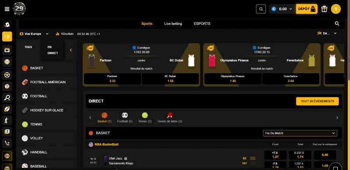Click TOUT 20 ÉVÉNEMENTS button
This screenshot has width=350, height=170.
317,101
